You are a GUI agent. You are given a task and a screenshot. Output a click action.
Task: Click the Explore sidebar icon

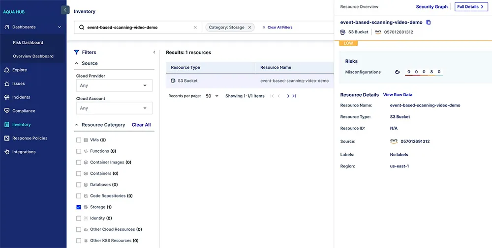click(x=7, y=70)
